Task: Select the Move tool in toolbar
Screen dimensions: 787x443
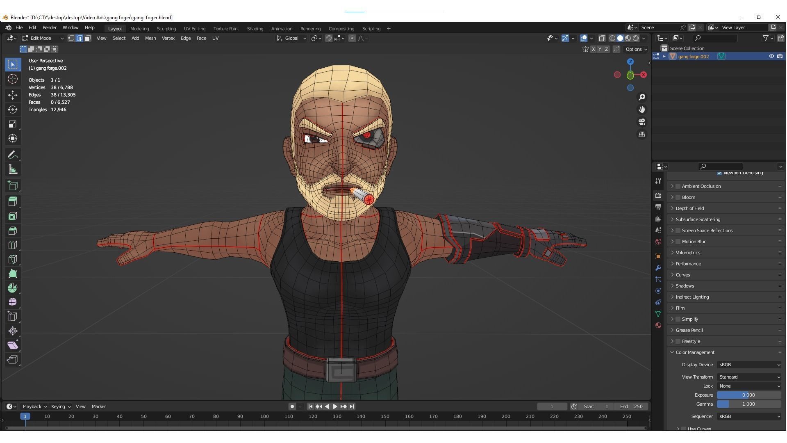Action: (13, 95)
